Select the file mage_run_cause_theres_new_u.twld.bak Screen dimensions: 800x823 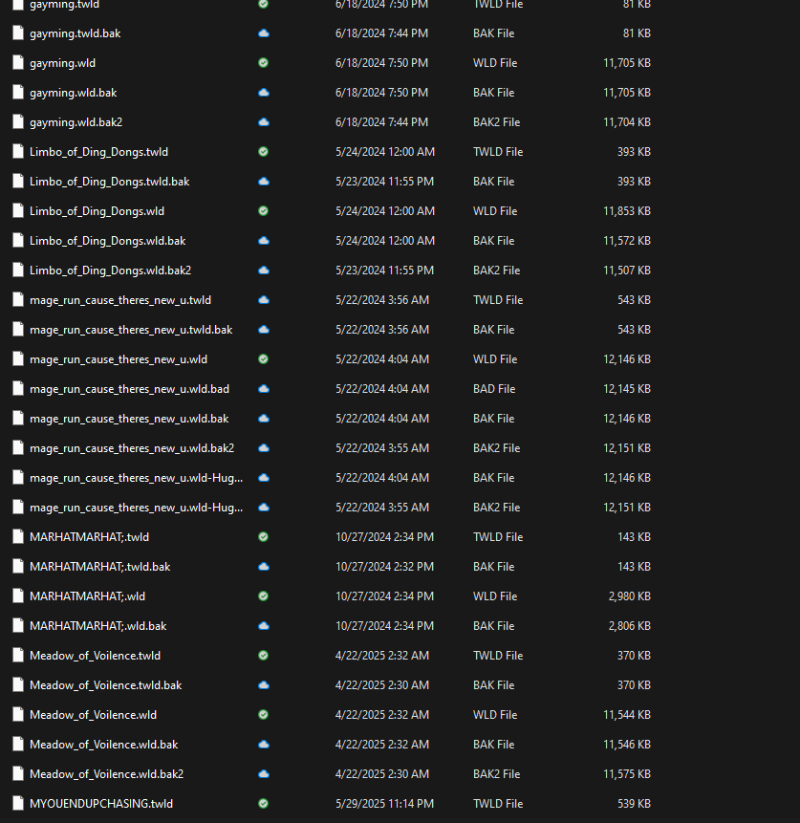(131, 330)
